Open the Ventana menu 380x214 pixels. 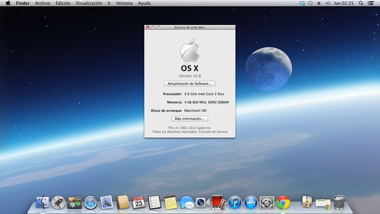tap(124, 3)
